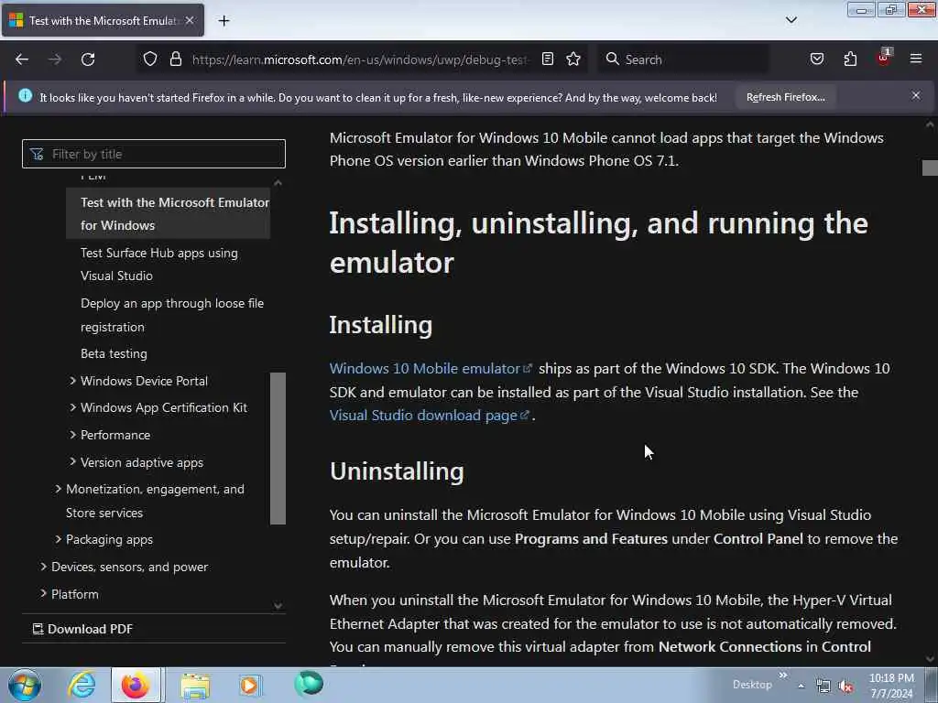Click the Desktop toolbar label
This screenshot has width=938, height=703.
752,685
